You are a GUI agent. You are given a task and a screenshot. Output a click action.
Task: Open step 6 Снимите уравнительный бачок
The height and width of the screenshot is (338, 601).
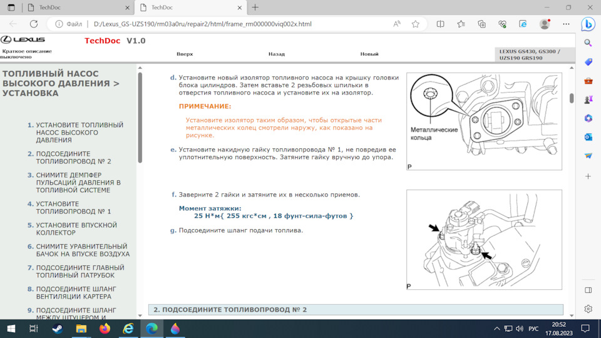pyautogui.click(x=83, y=250)
